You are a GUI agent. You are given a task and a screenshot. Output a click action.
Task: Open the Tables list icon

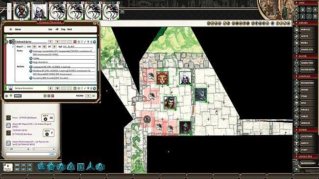pos(296,116)
